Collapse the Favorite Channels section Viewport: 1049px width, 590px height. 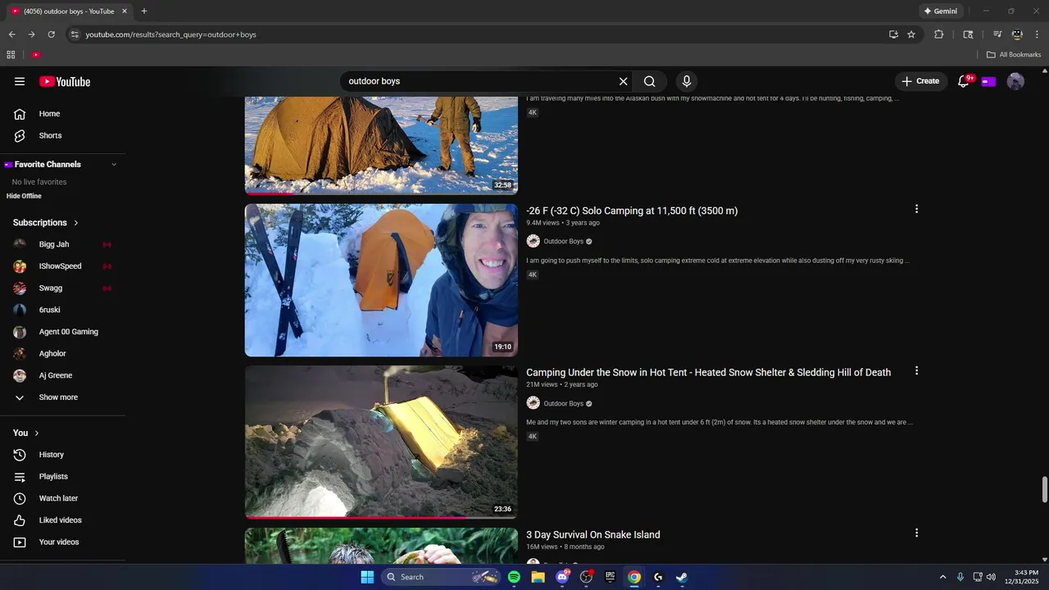point(114,165)
